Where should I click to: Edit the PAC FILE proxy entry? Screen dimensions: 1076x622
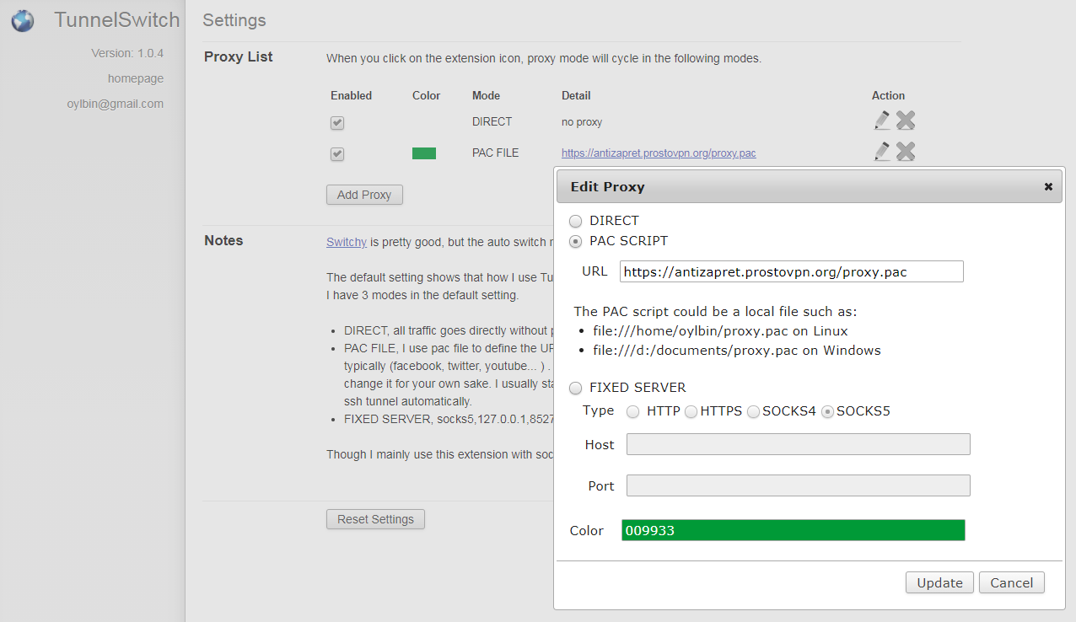tap(882, 152)
